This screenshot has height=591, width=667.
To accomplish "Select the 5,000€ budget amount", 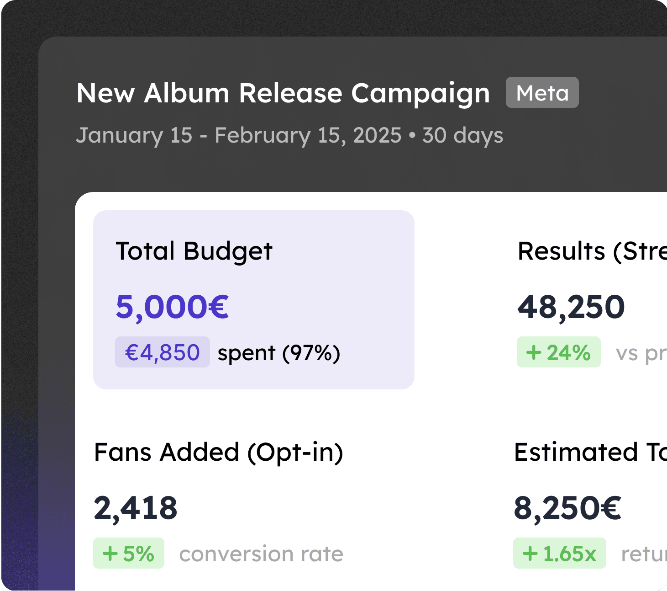I will (x=172, y=307).
